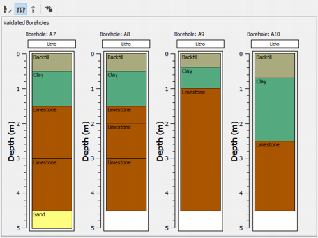Select the green Clay layer in A10

tap(275, 109)
